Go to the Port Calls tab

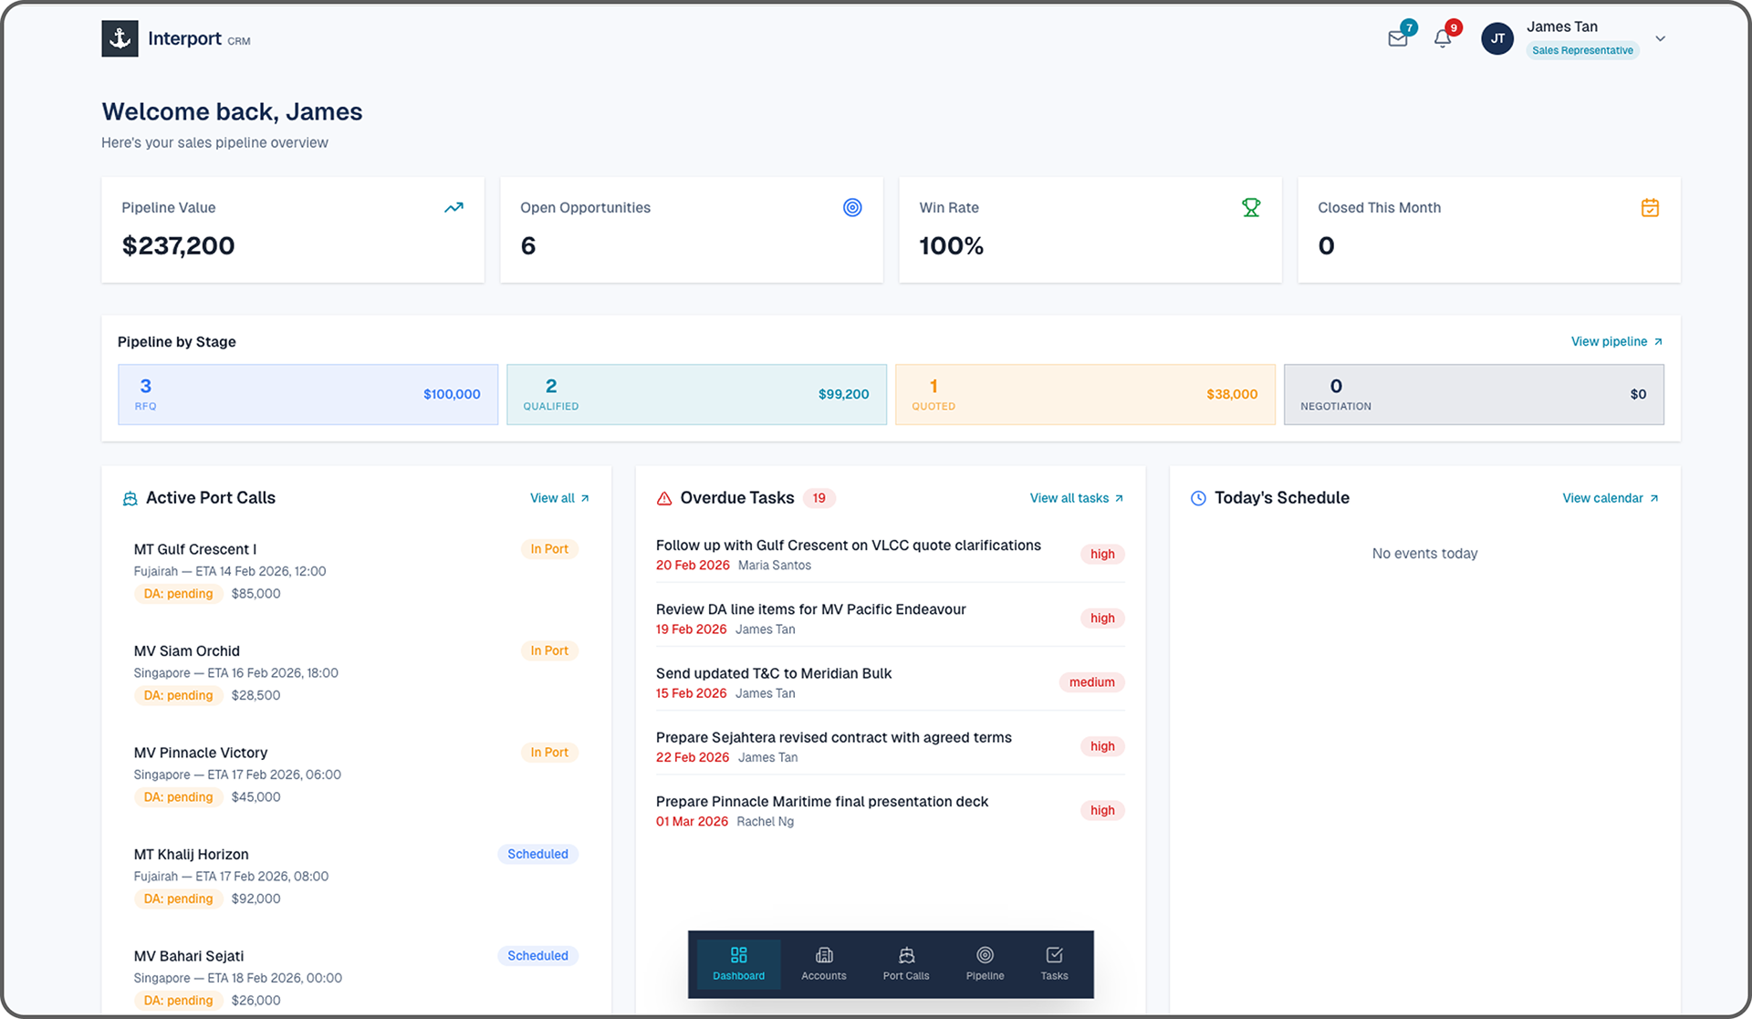click(906, 963)
